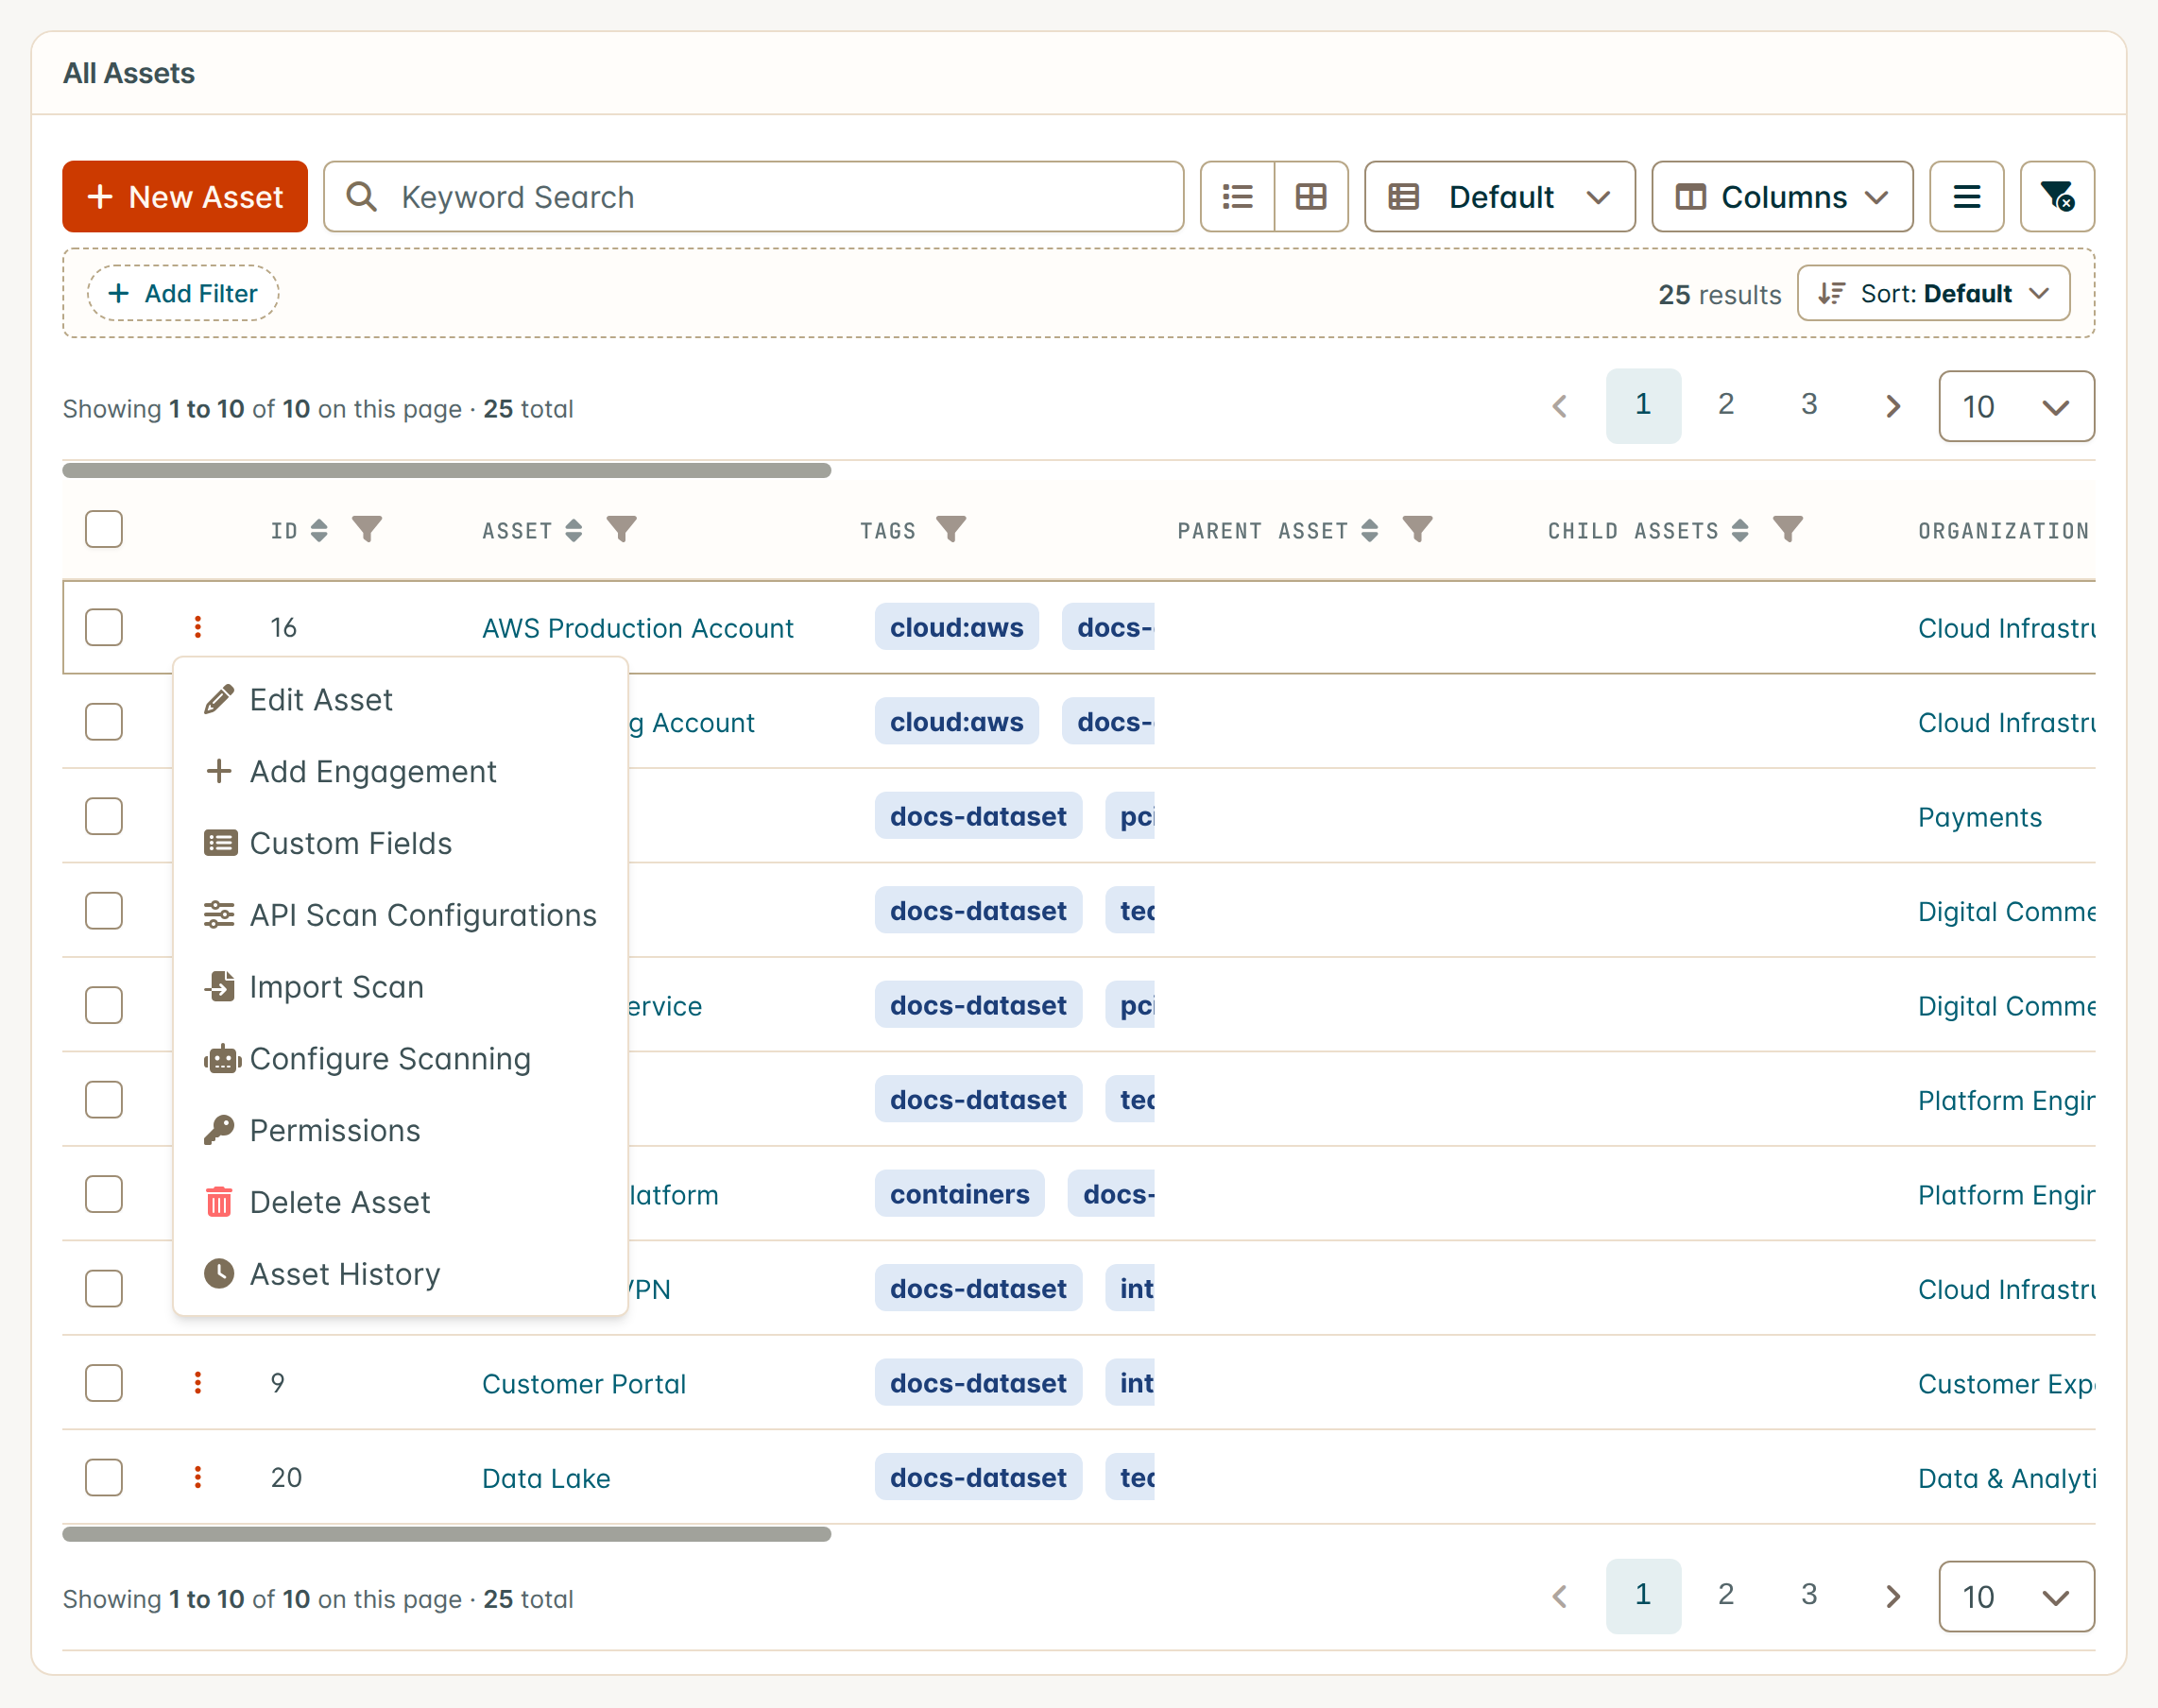The width and height of the screenshot is (2158, 1708).
Task: Click the Add Filter button
Action: [x=183, y=293]
